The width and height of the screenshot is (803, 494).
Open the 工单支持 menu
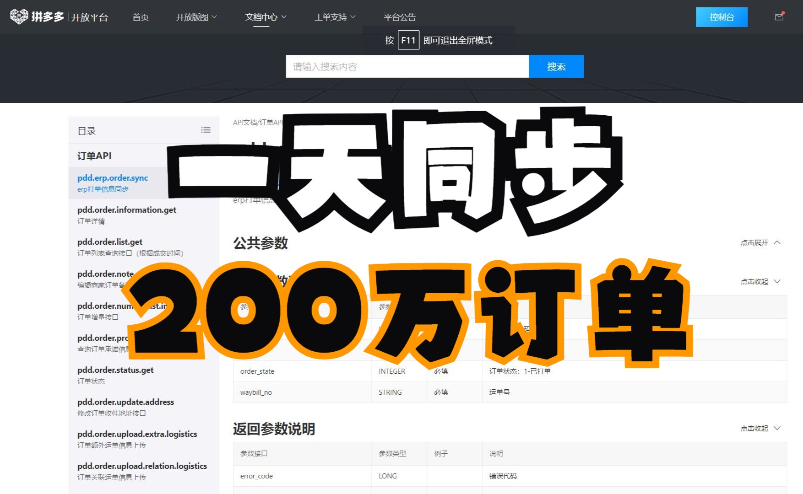[x=335, y=17]
